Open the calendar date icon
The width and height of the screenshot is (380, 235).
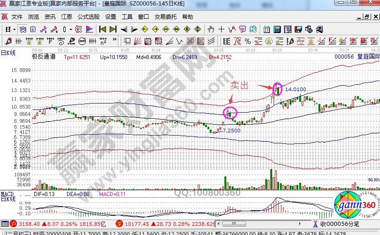(266, 29)
